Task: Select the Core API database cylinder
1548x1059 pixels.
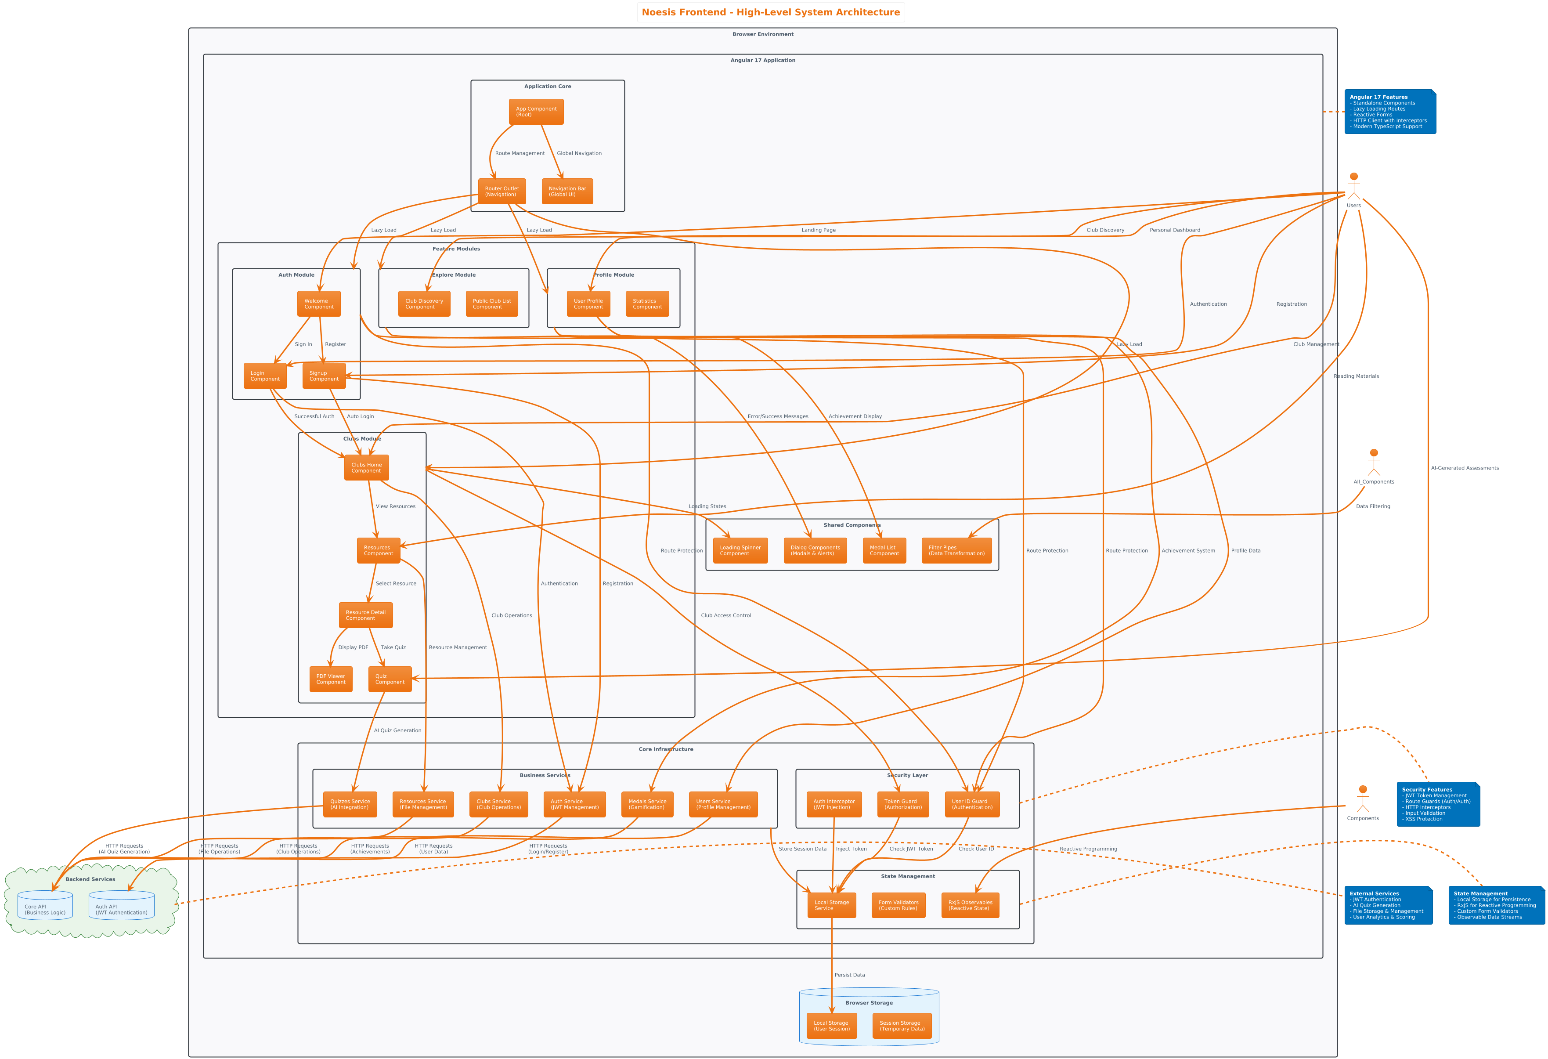Action: (x=45, y=905)
